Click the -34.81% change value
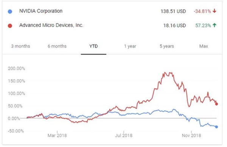The width and height of the screenshot is (227, 147). (202, 11)
